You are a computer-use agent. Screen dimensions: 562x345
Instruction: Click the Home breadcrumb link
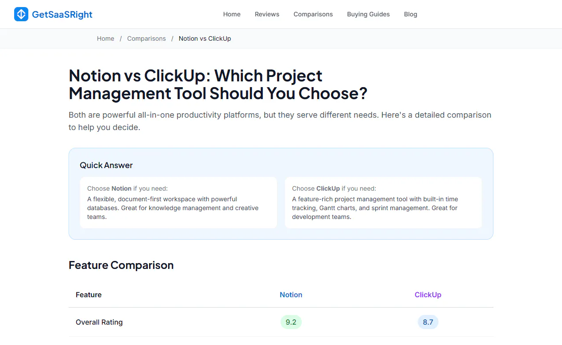click(105, 38)
